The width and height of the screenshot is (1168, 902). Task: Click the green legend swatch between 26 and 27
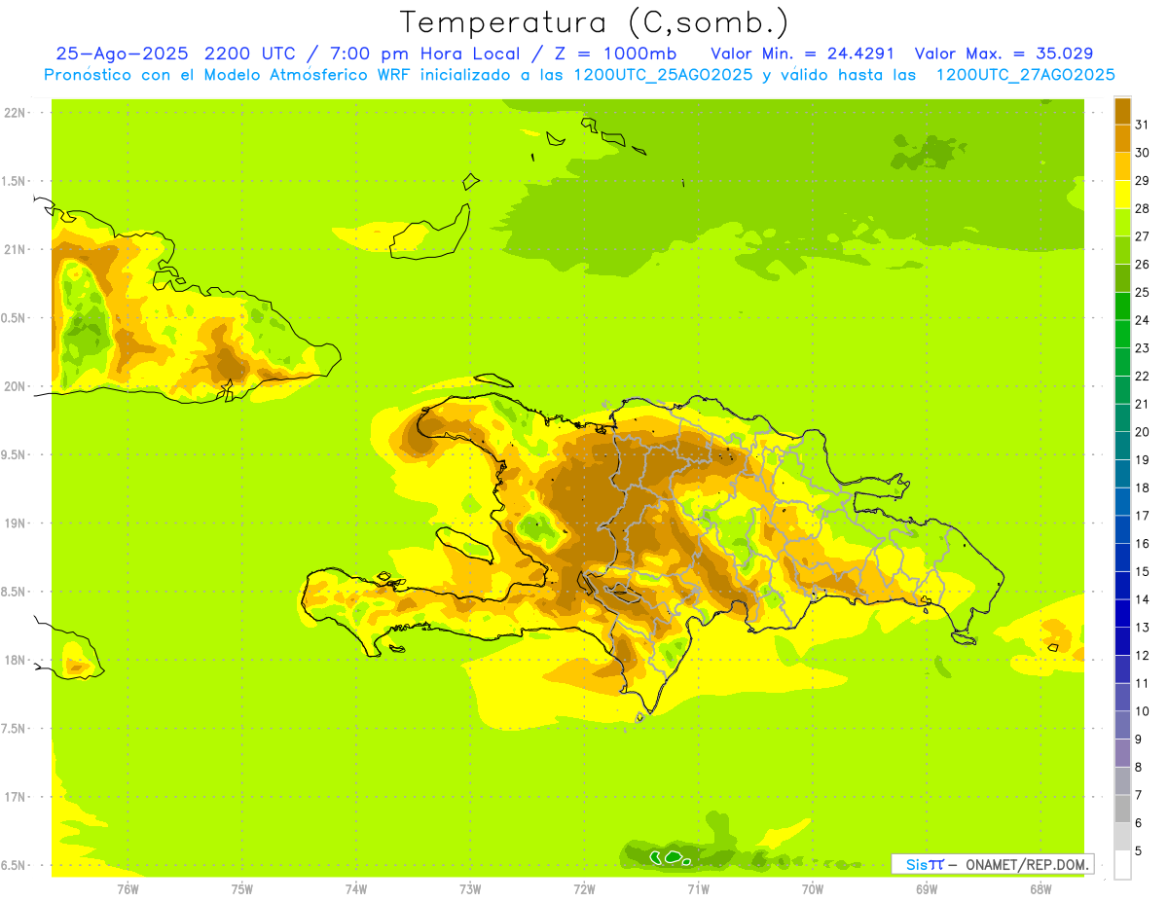point(1122,250)
